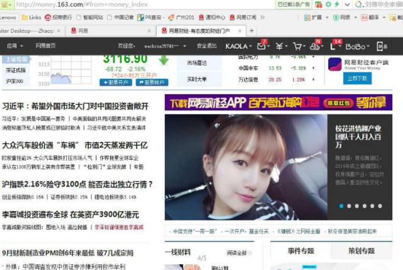Open the shopping cart icon
Image resolution: width=403 pixels, height=270 pixels.
point(297,46)
